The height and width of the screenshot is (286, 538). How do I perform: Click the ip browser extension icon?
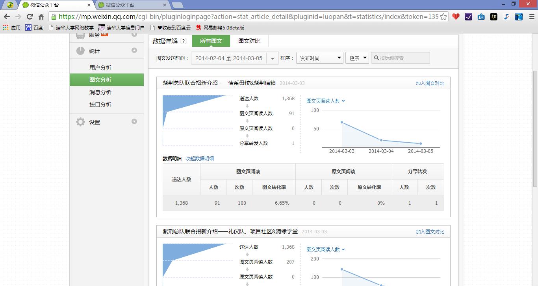point(493,17)
